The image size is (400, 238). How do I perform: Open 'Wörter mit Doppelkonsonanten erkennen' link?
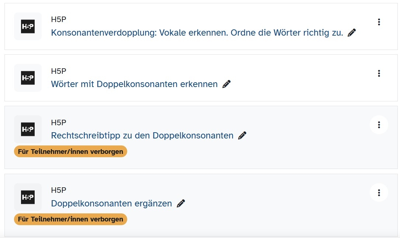click(x=134, y=84)
